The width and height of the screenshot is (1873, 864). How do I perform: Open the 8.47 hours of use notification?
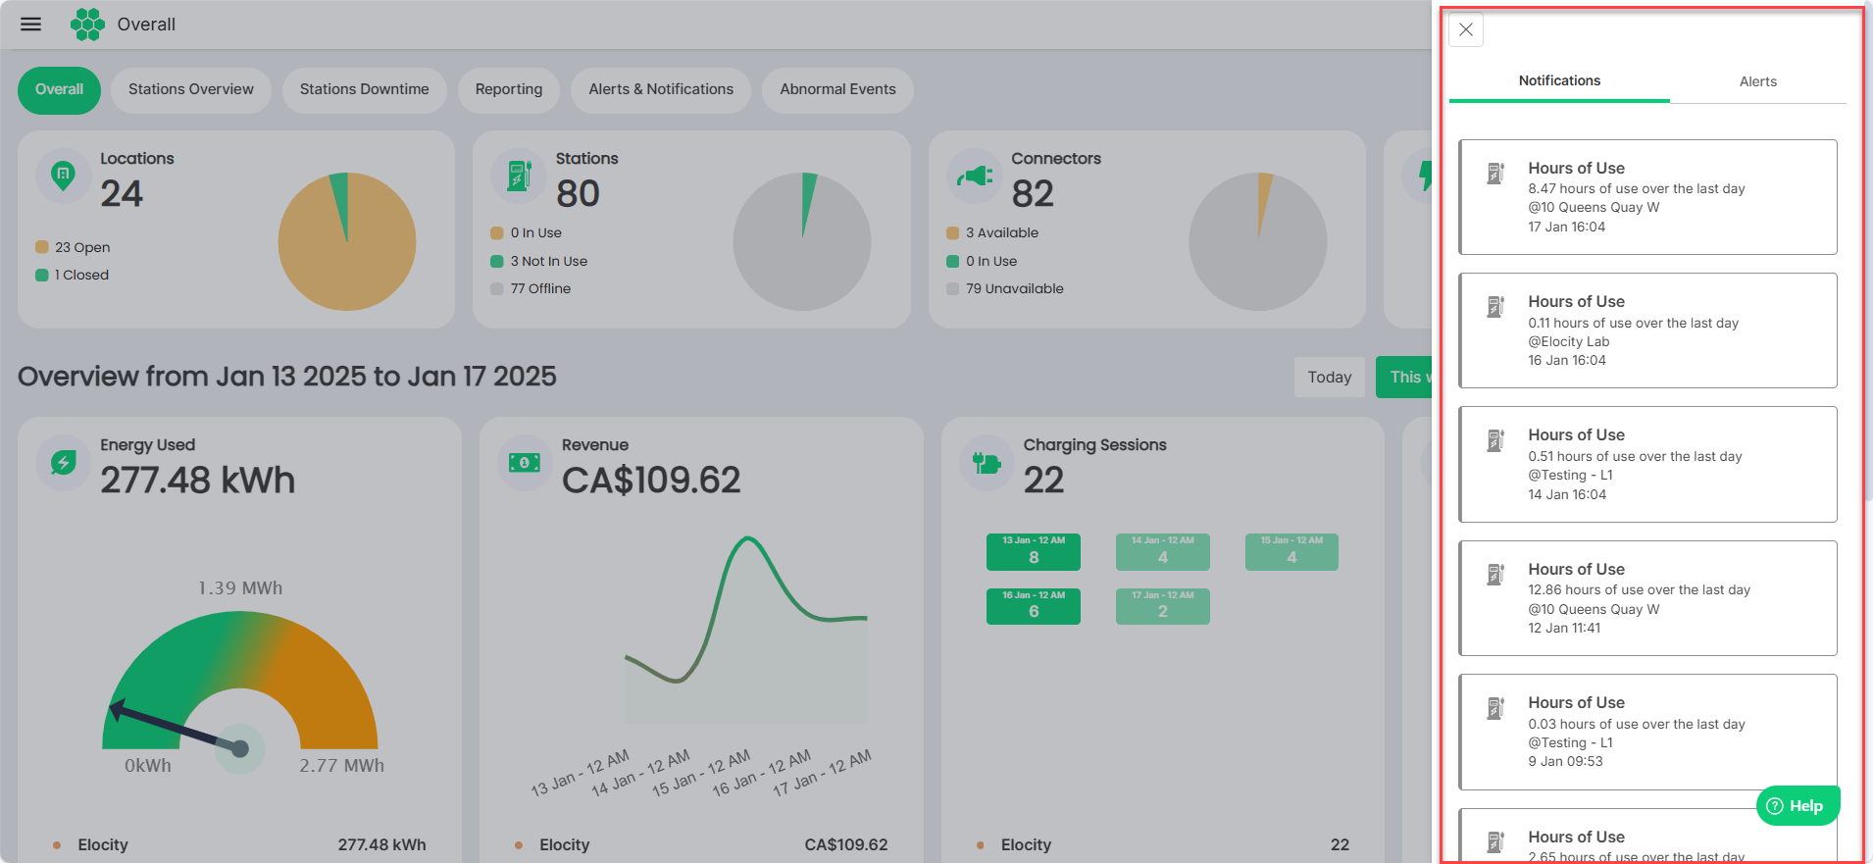1647,197
